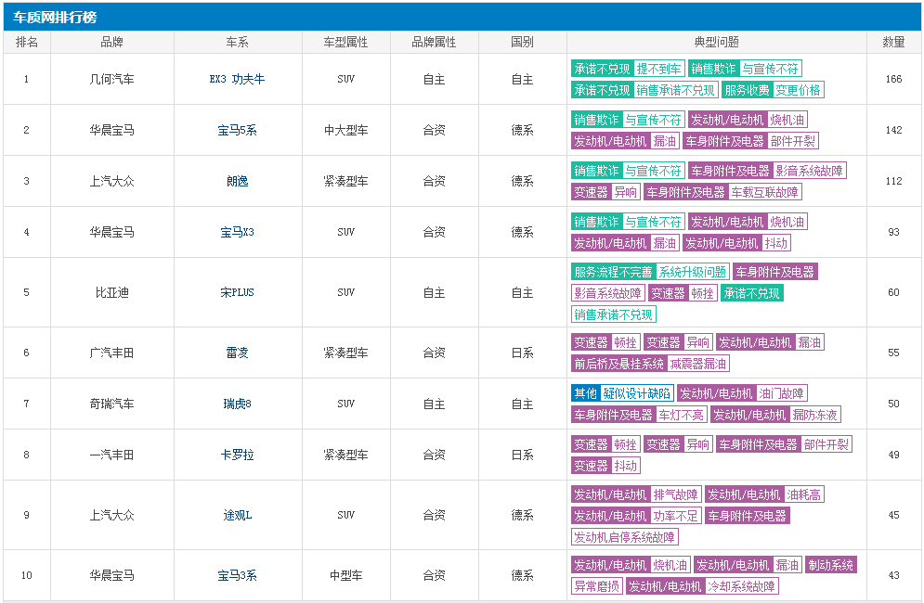The height and width of the screenshot is (603, 924).
Task: Open the 朗逸 car series link
Action: pos(237,181)
